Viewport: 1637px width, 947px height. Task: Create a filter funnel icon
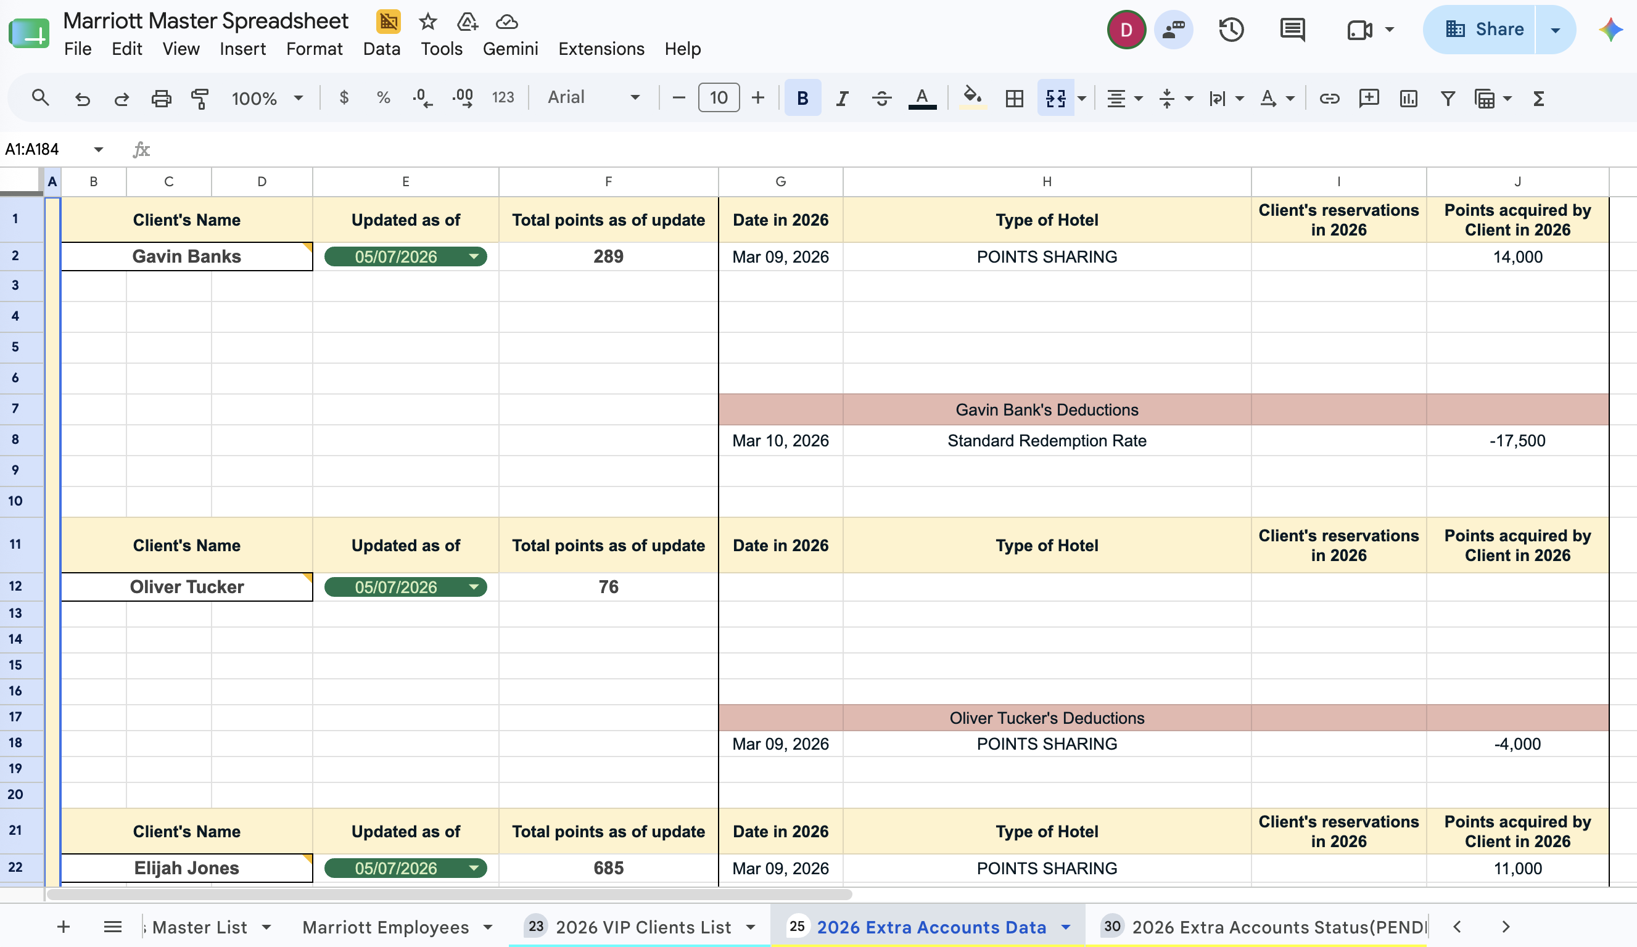(x=1447, y=99)
